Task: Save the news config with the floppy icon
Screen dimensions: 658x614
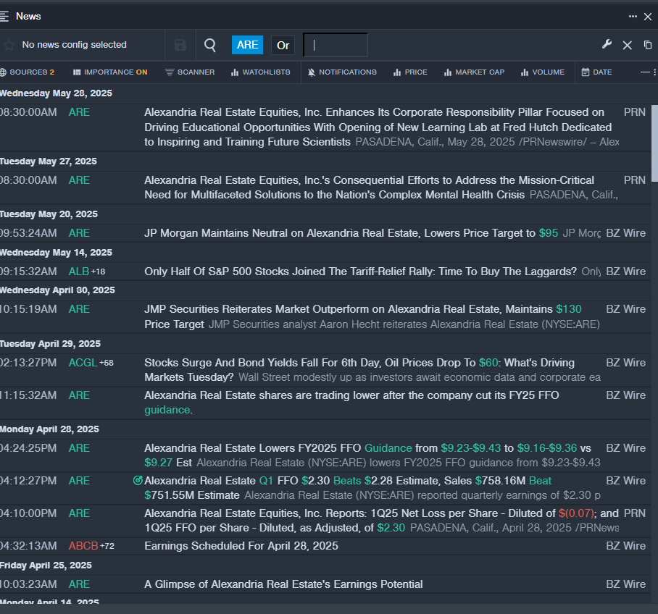Action: click(x=180, y=45)
